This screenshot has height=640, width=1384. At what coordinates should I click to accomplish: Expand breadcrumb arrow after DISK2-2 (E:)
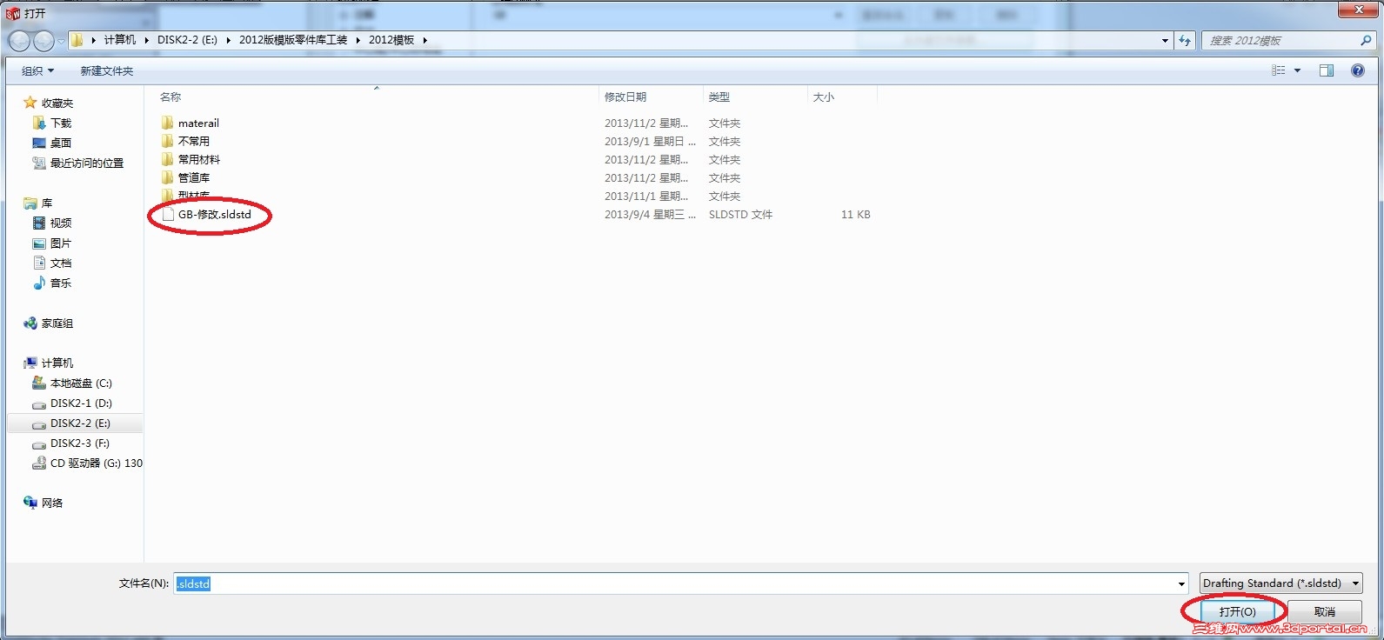pos(228,40)
